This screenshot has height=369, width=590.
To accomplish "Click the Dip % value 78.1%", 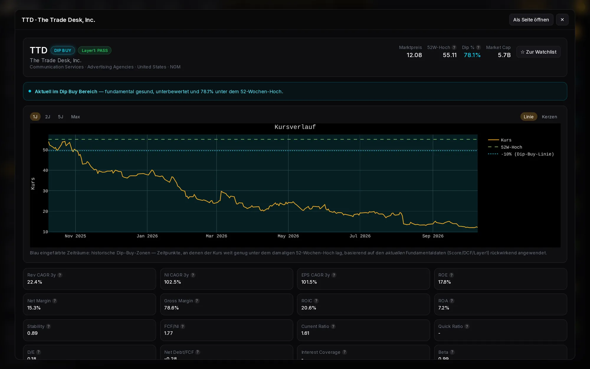I will click(472, 55).
